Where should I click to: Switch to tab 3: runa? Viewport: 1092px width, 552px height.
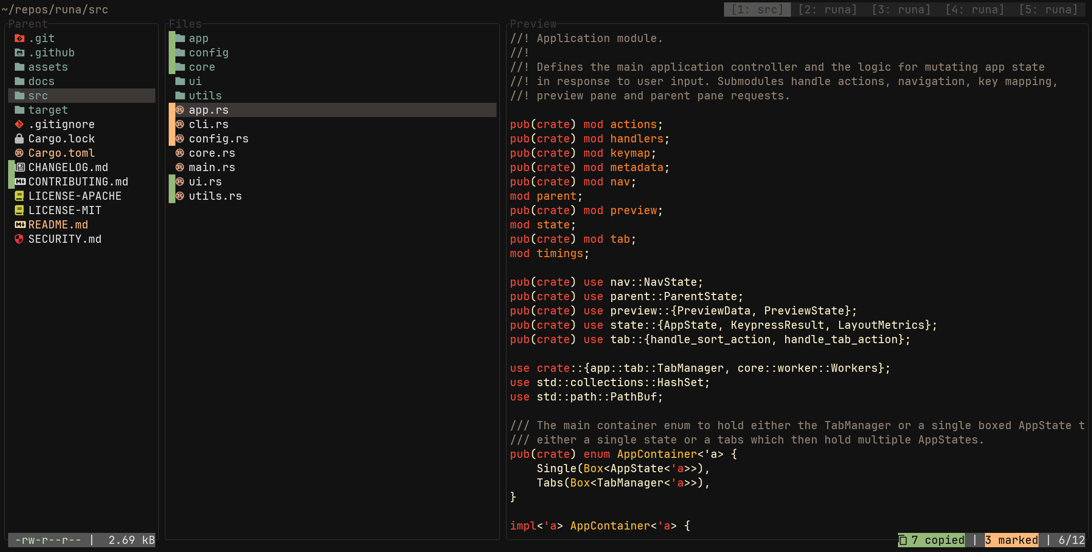click(x=901, y=10)
